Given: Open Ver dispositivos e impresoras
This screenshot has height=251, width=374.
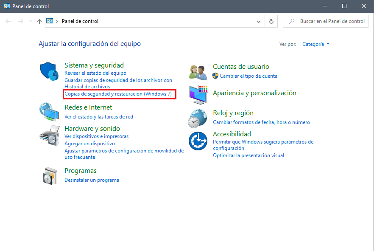Looking at the screenshot, I should [96, 136].
